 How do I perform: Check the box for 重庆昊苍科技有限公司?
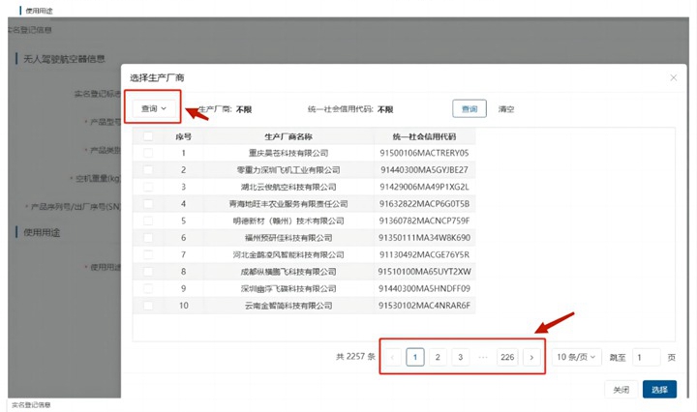coord(148,153)
